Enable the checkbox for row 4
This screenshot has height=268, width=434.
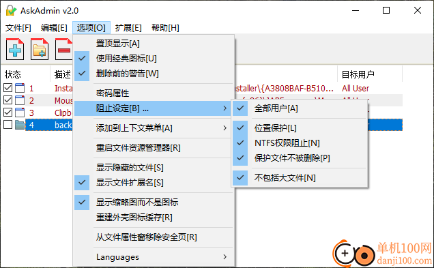[x=8, y=125]
